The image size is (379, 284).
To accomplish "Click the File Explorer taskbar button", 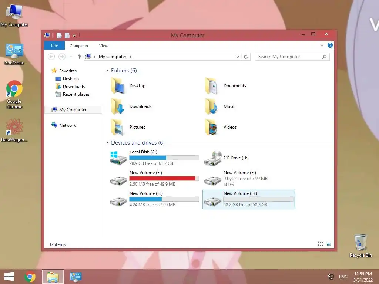I will [53, 277].
